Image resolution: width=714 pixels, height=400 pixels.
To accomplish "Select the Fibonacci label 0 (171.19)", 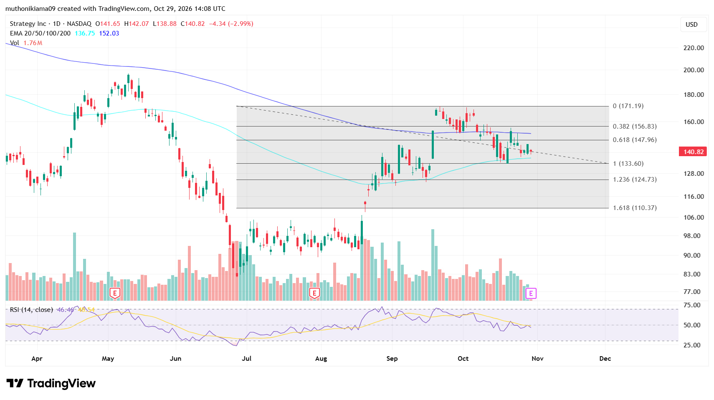I will tap(628, 106).
